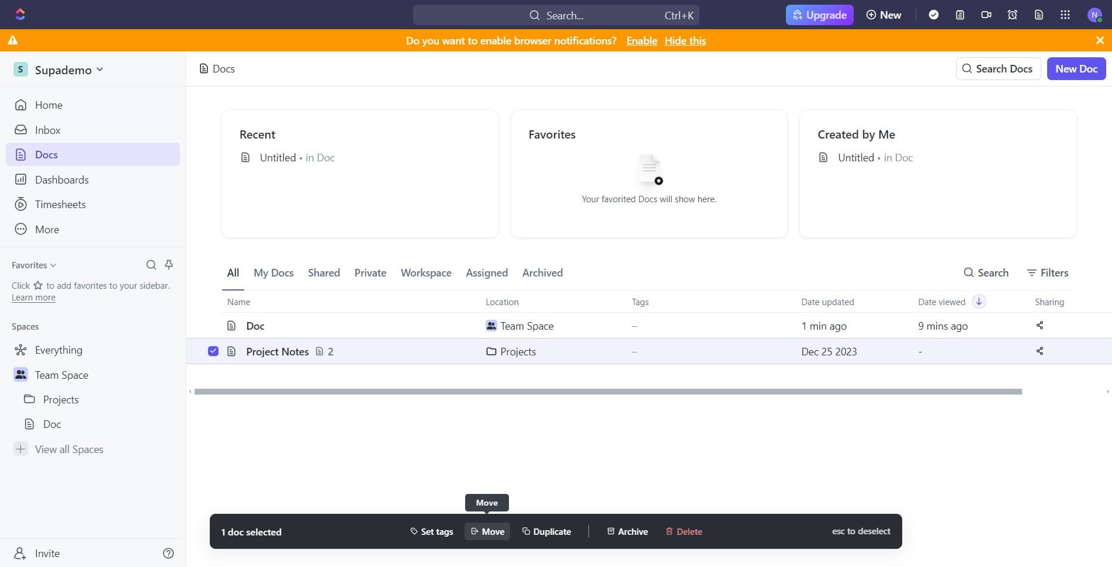Click the pin icon beside Favorites
The image size is (1112, 567).
(169, 265)
